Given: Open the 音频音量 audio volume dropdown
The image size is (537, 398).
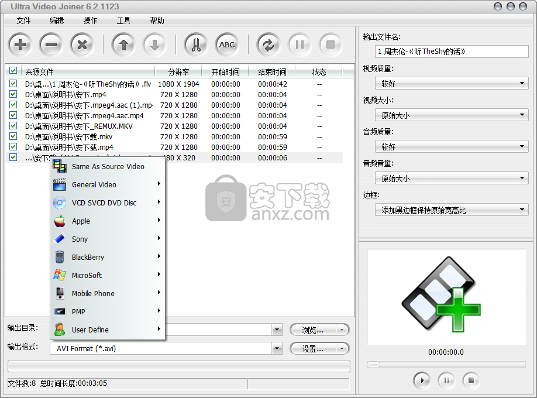Looking at the screenshot, I should click(x=452, y=179).
